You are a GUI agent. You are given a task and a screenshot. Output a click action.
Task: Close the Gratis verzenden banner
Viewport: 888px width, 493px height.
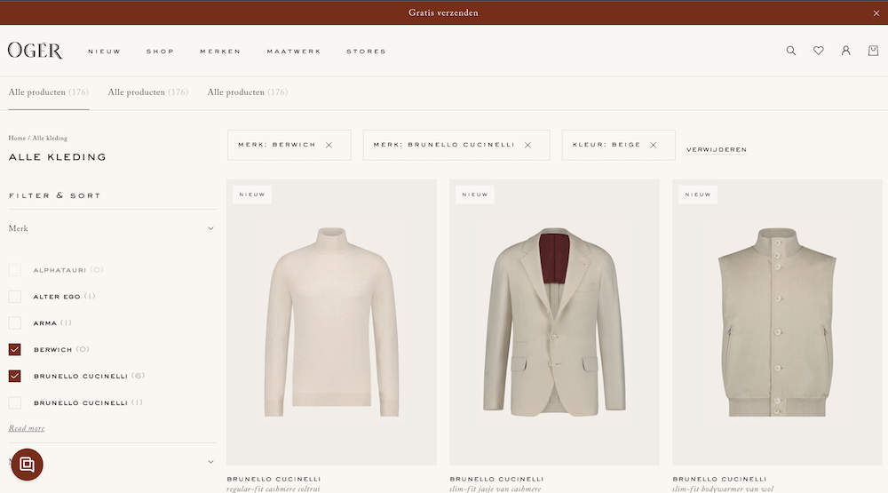click(x=876, y=13)
